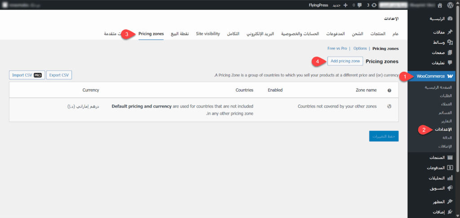Click the home icon in admin bar
Screen dimensions: 460x218
coord(439,5)
